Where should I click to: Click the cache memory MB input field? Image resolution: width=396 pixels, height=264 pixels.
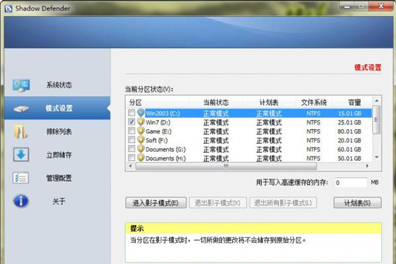(350, 183)
